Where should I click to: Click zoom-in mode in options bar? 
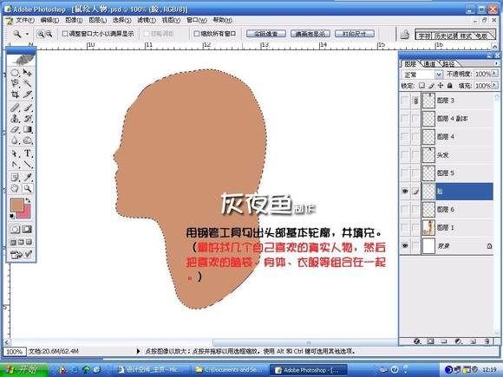coord(41,34)
